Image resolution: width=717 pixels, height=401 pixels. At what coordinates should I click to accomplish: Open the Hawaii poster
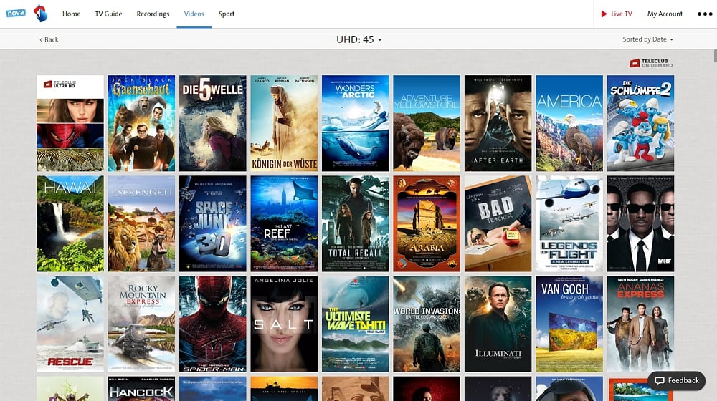coord(70,224)
